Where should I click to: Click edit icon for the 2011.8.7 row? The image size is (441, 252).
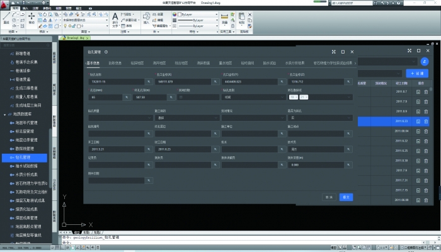tap(418, 92)
